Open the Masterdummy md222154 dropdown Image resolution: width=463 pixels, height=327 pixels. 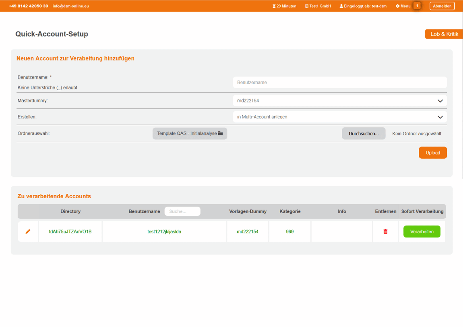[339, 100]
